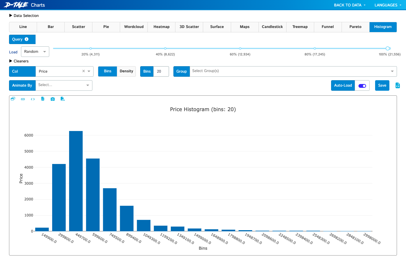Export chart data with the CSV icon
406x271 pixels.
click(62, 99)
